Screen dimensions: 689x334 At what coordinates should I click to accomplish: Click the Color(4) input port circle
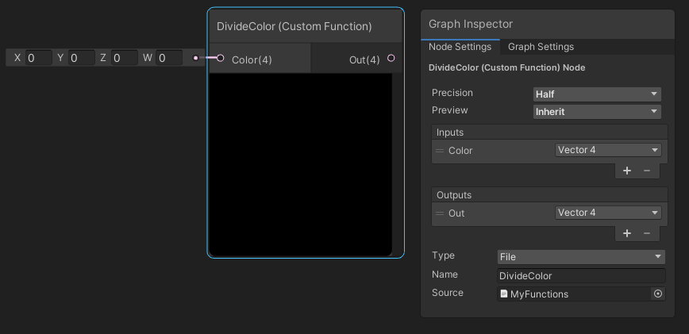pyautogui.click(x=221, y=58)
